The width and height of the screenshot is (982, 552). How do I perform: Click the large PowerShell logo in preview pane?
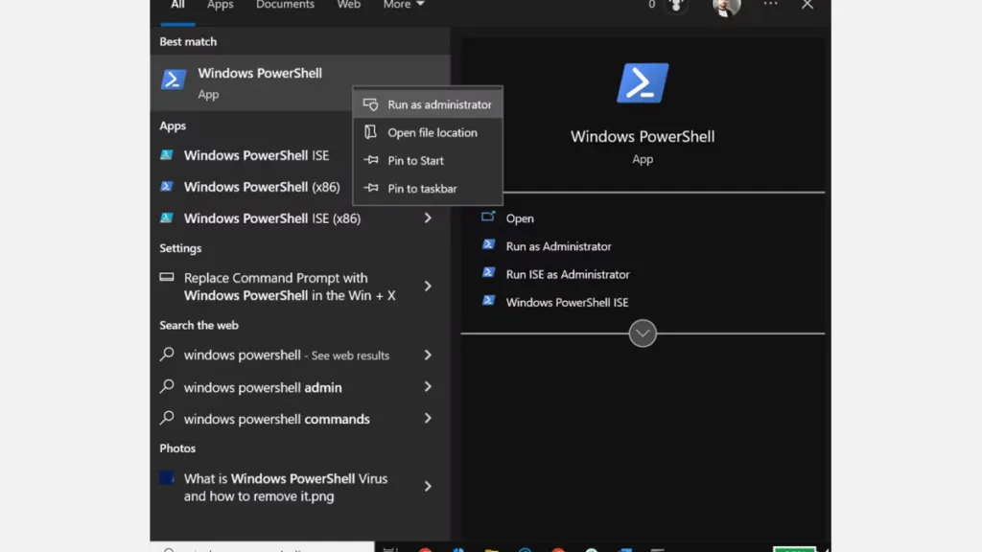tap(643, 82)
